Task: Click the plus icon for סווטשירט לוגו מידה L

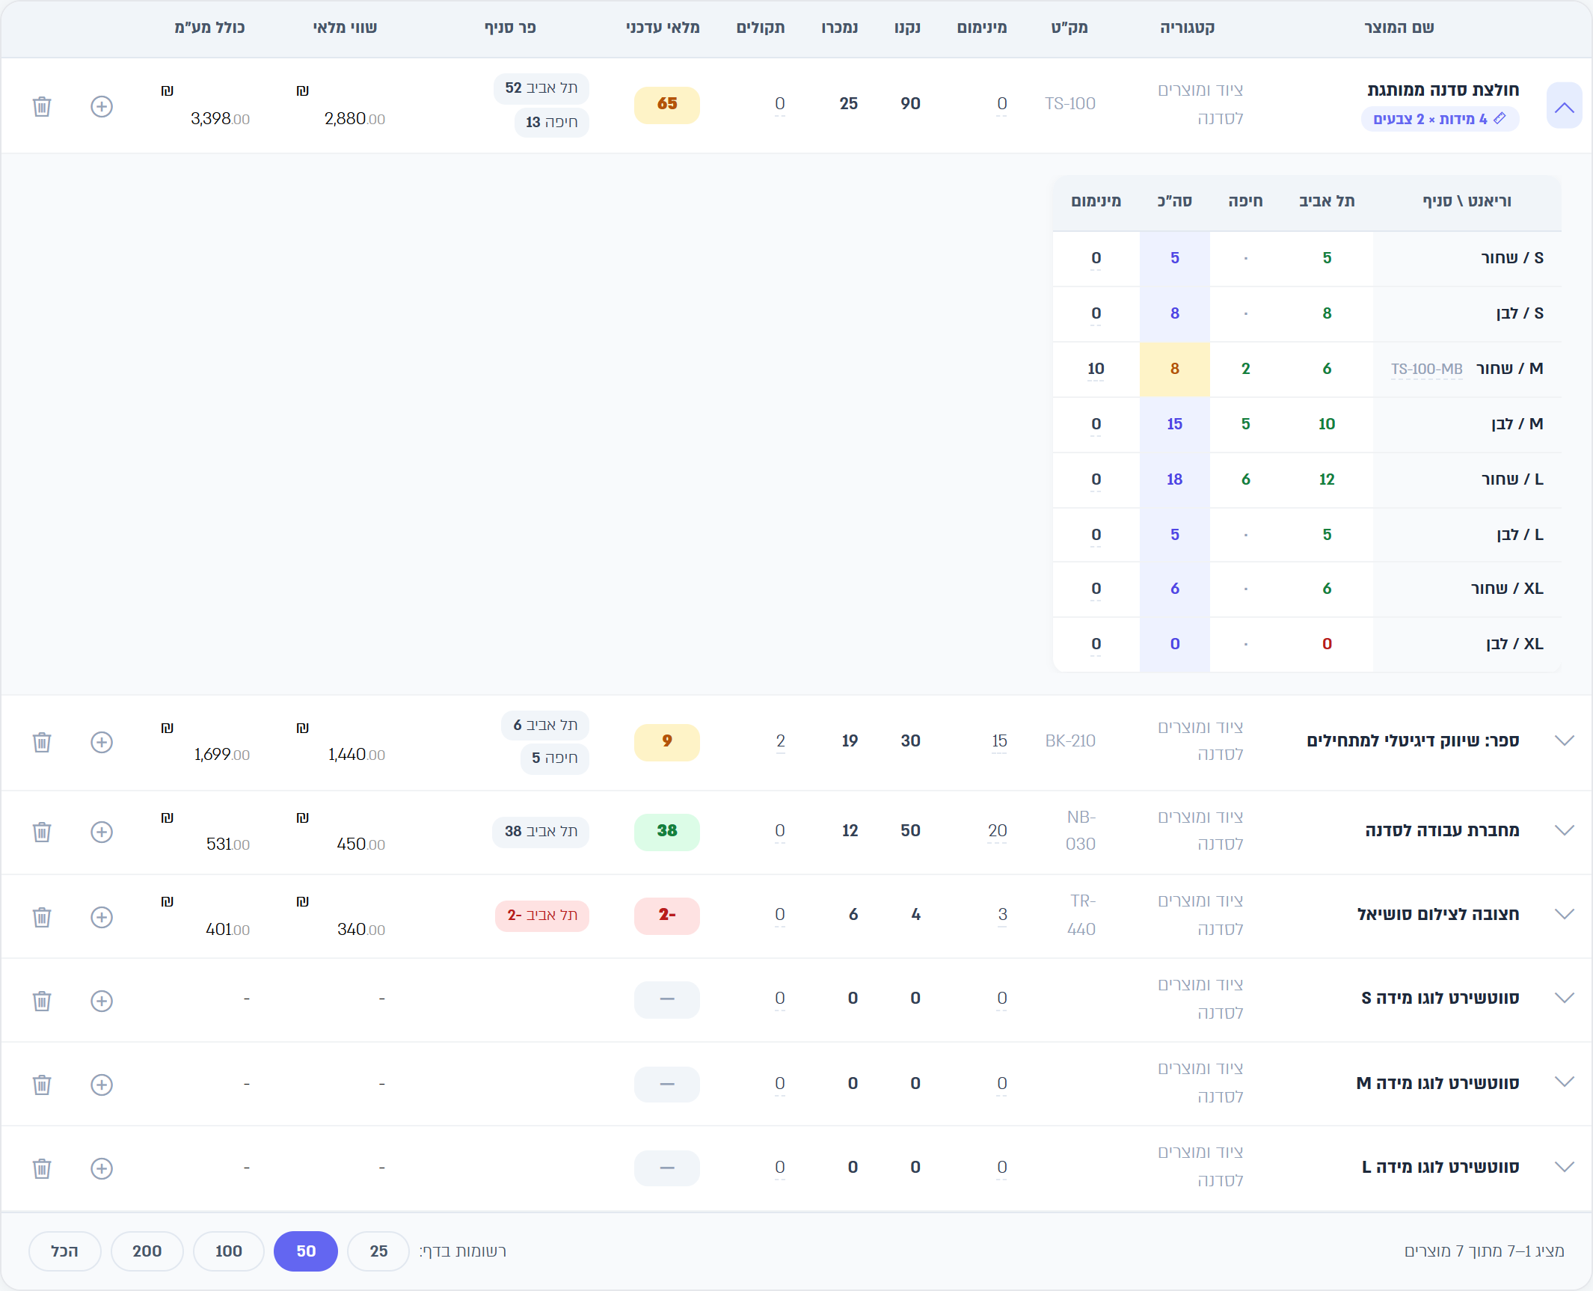Action: tap(102, 1168)
